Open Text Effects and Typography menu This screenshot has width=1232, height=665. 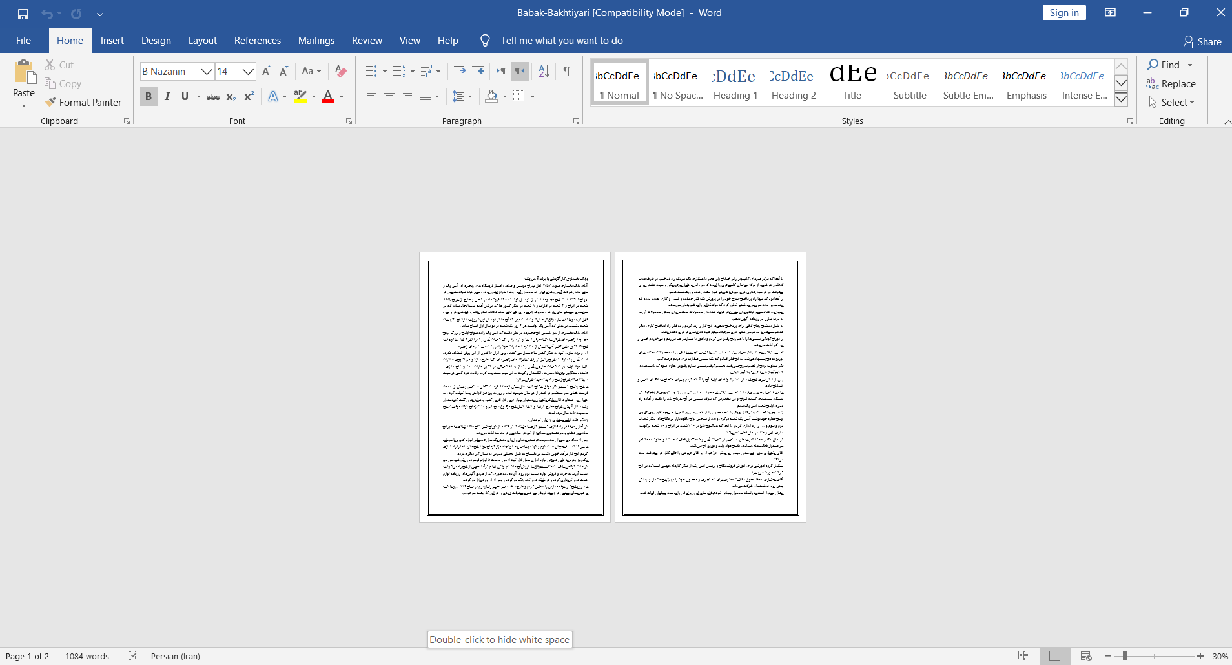276,96
